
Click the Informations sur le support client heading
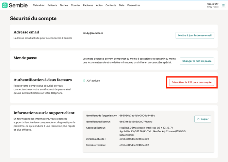[x=44, y=113]
